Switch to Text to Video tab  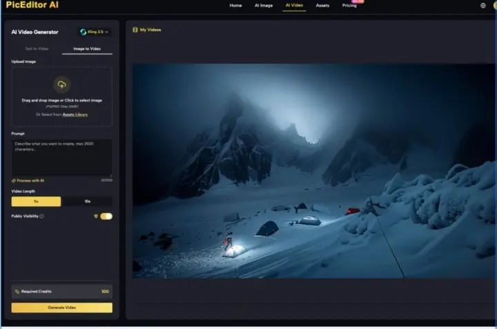point(37,49)
